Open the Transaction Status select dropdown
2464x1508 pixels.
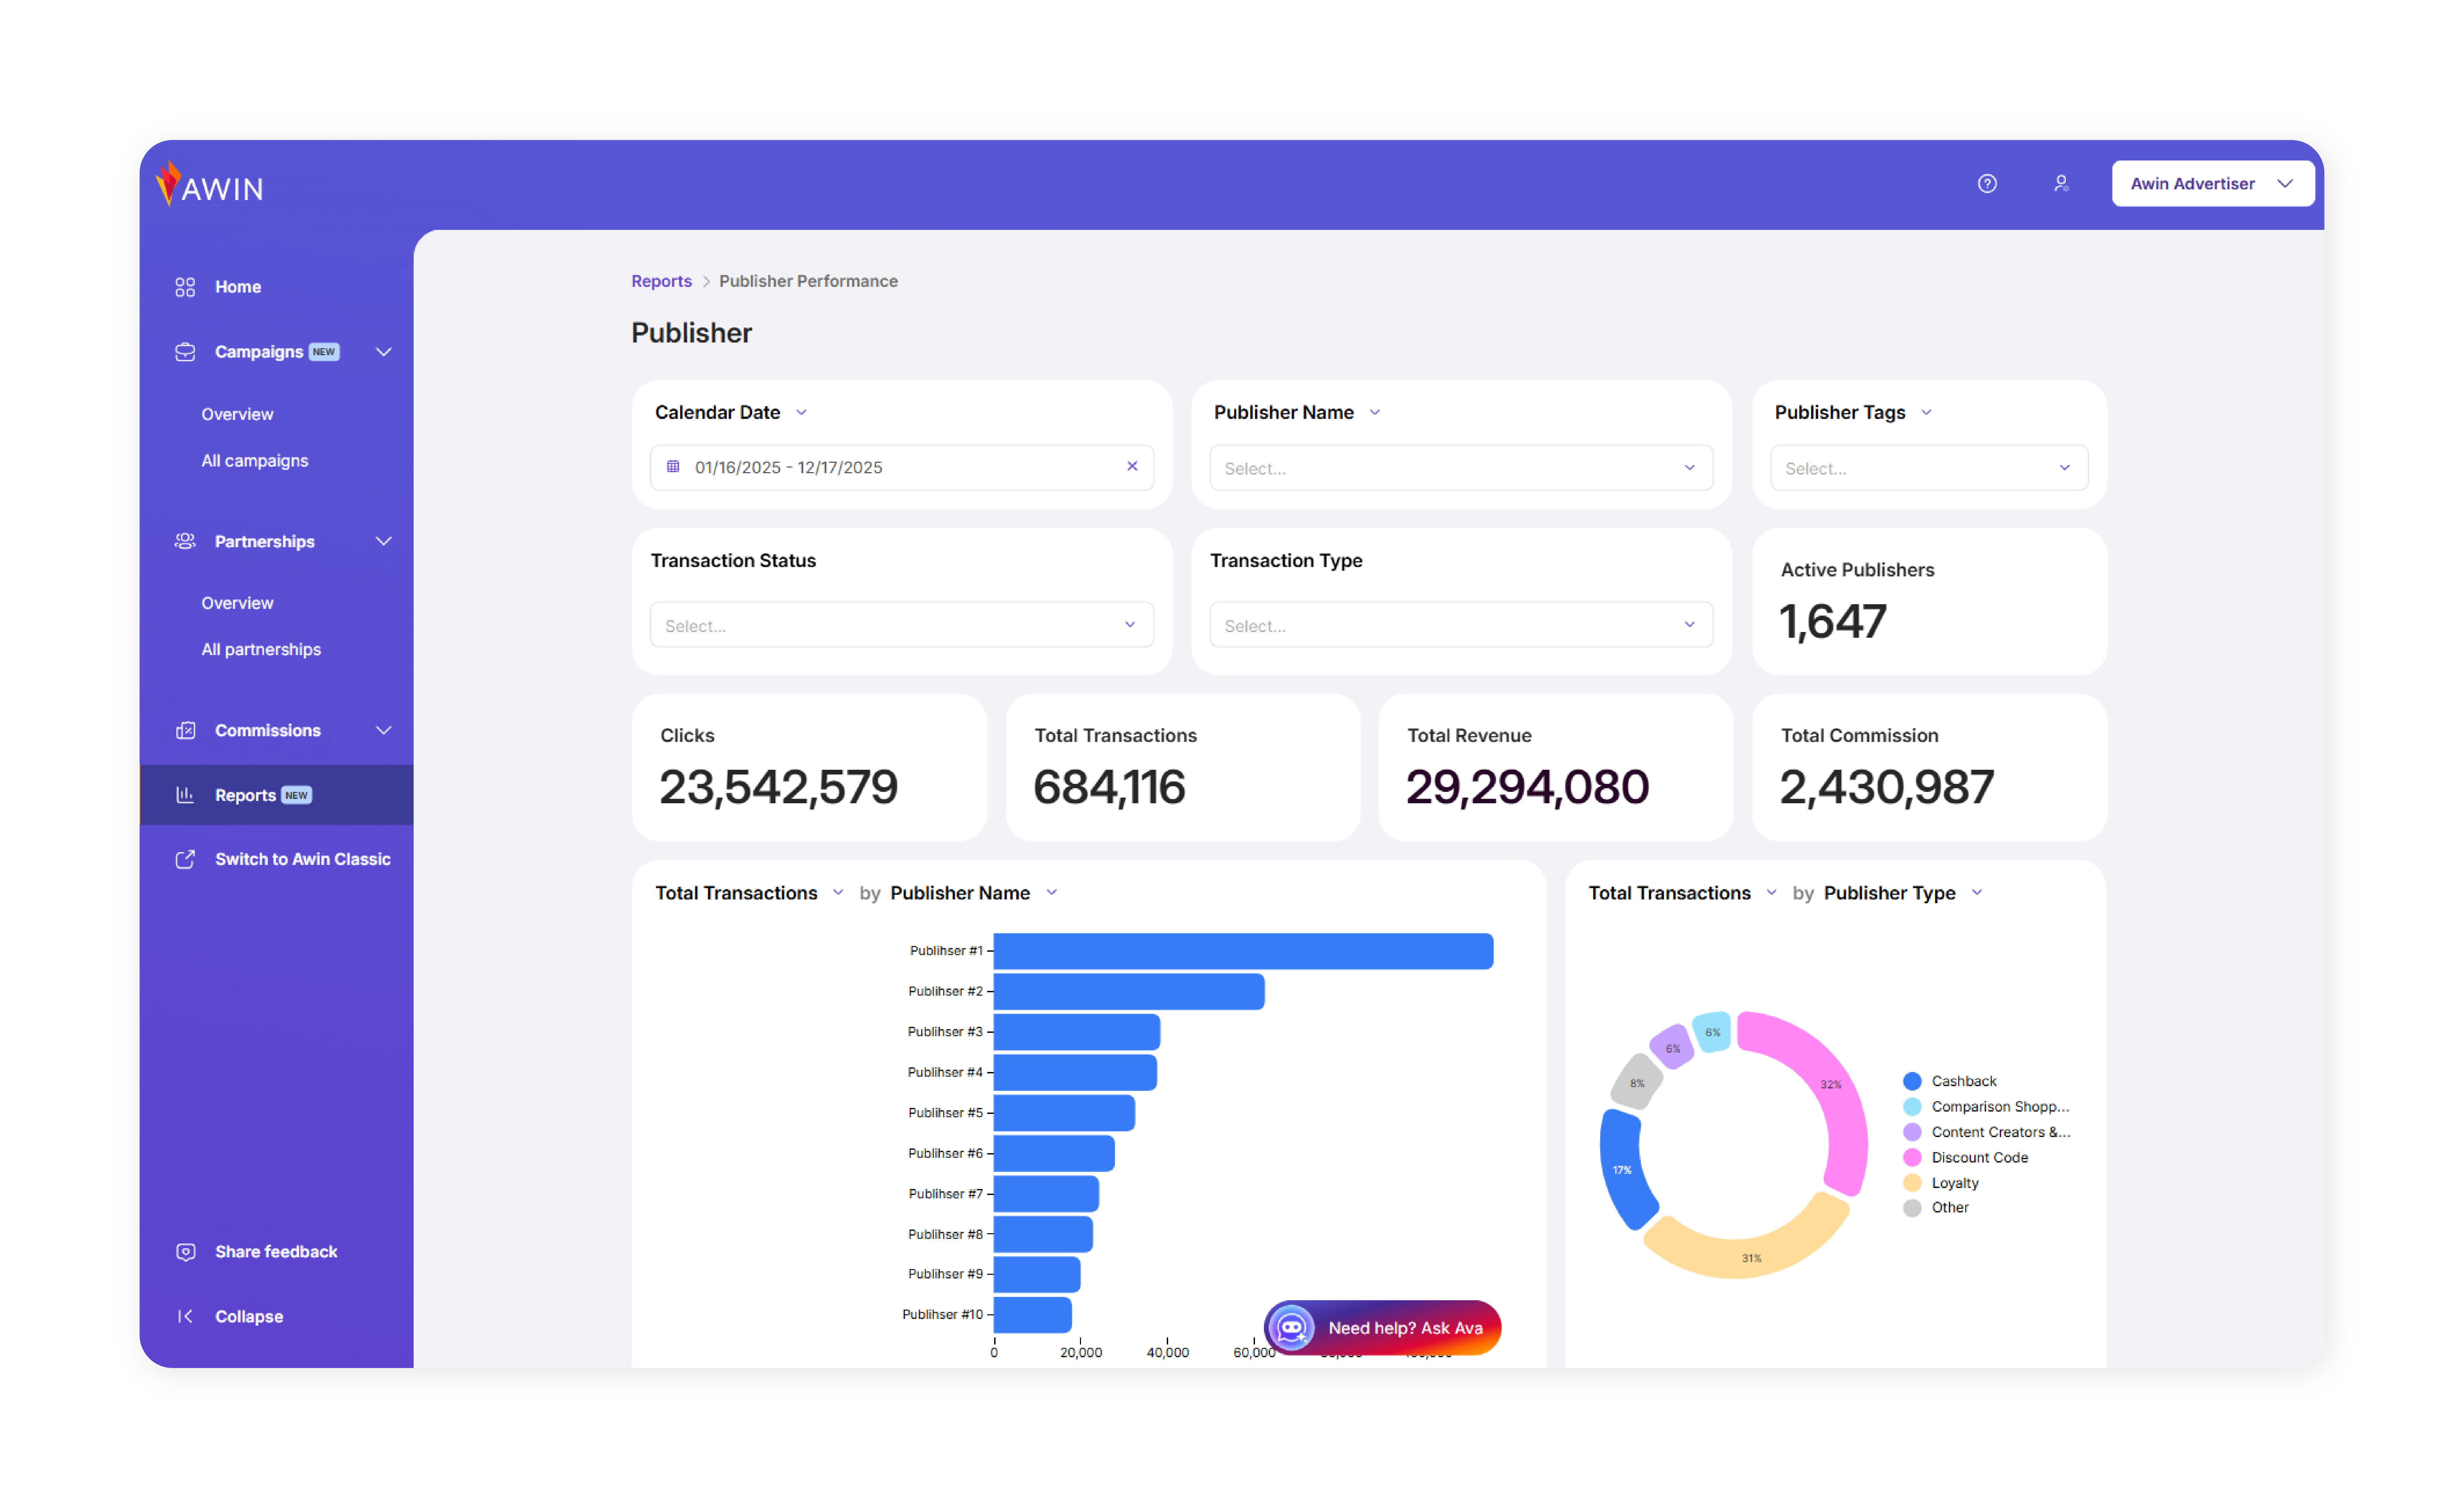tap(901, 625)
